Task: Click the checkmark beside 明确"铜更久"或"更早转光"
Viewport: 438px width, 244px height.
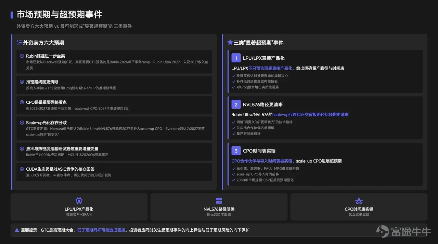Action: (x=233, y=122)
